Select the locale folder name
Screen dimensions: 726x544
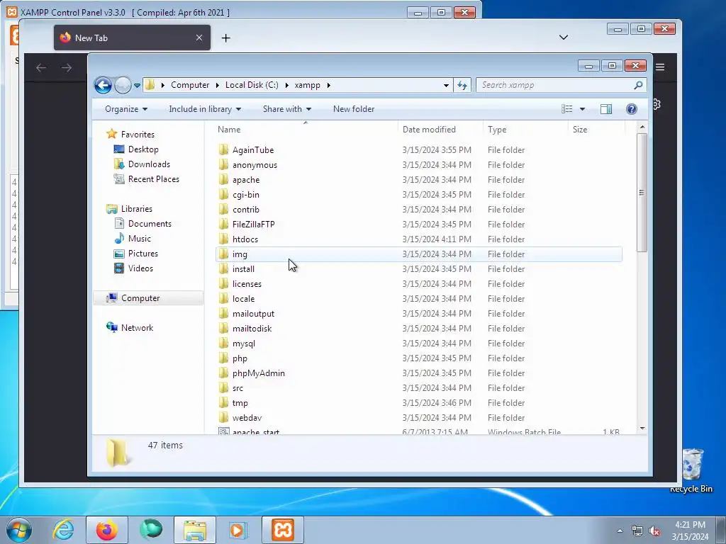[x=244, y=299]
